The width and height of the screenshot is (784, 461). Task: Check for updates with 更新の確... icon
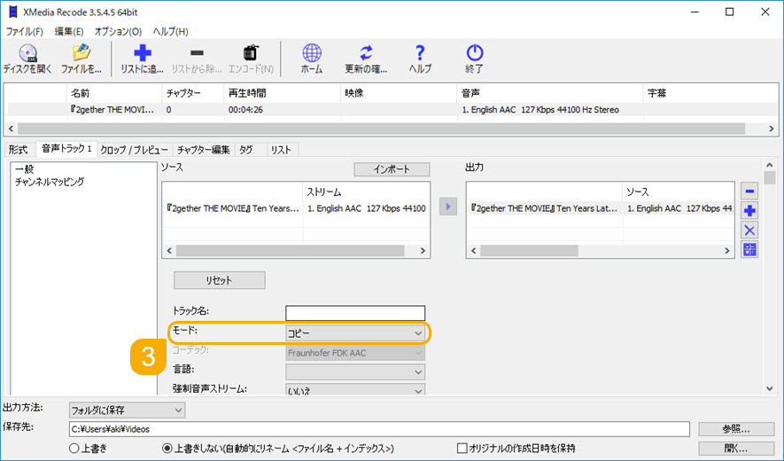(x=366, y=59)
